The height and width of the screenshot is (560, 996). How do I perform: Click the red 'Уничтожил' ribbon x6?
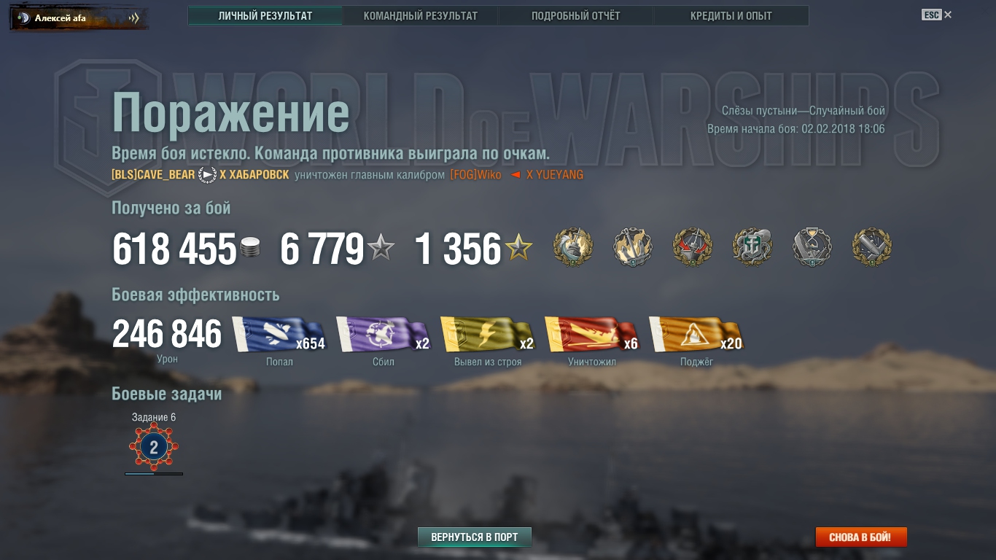point(592,335)
